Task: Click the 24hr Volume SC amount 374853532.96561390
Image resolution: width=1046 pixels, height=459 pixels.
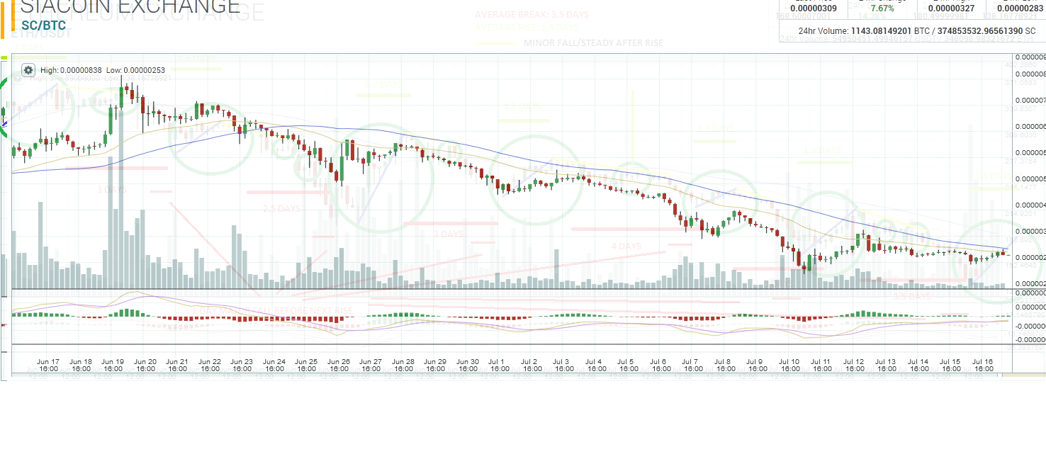Action: pos(981,31)
